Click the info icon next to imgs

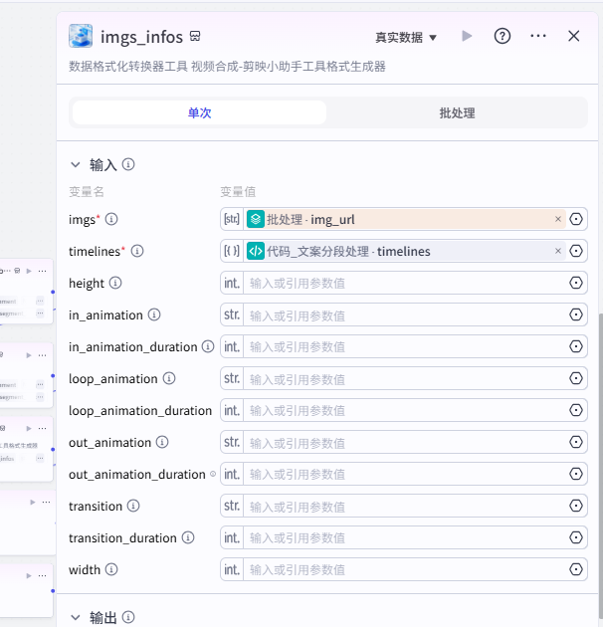(111, 219)
